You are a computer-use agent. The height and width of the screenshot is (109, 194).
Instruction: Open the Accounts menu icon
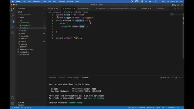[x=12, y=97]
